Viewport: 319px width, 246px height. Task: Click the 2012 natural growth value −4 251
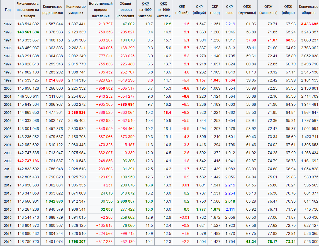coord(107,185)
